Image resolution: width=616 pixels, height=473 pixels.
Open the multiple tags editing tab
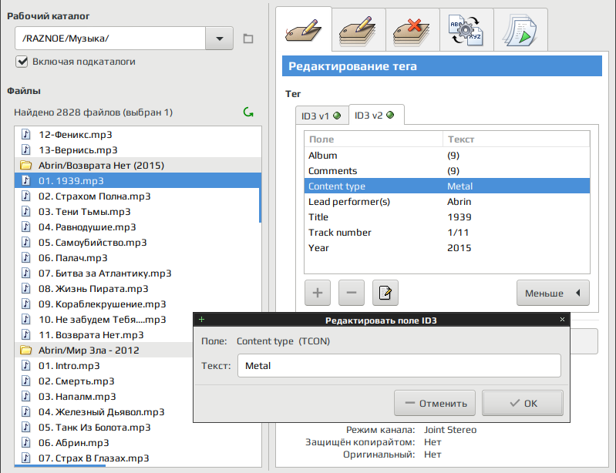coord(358,30)
